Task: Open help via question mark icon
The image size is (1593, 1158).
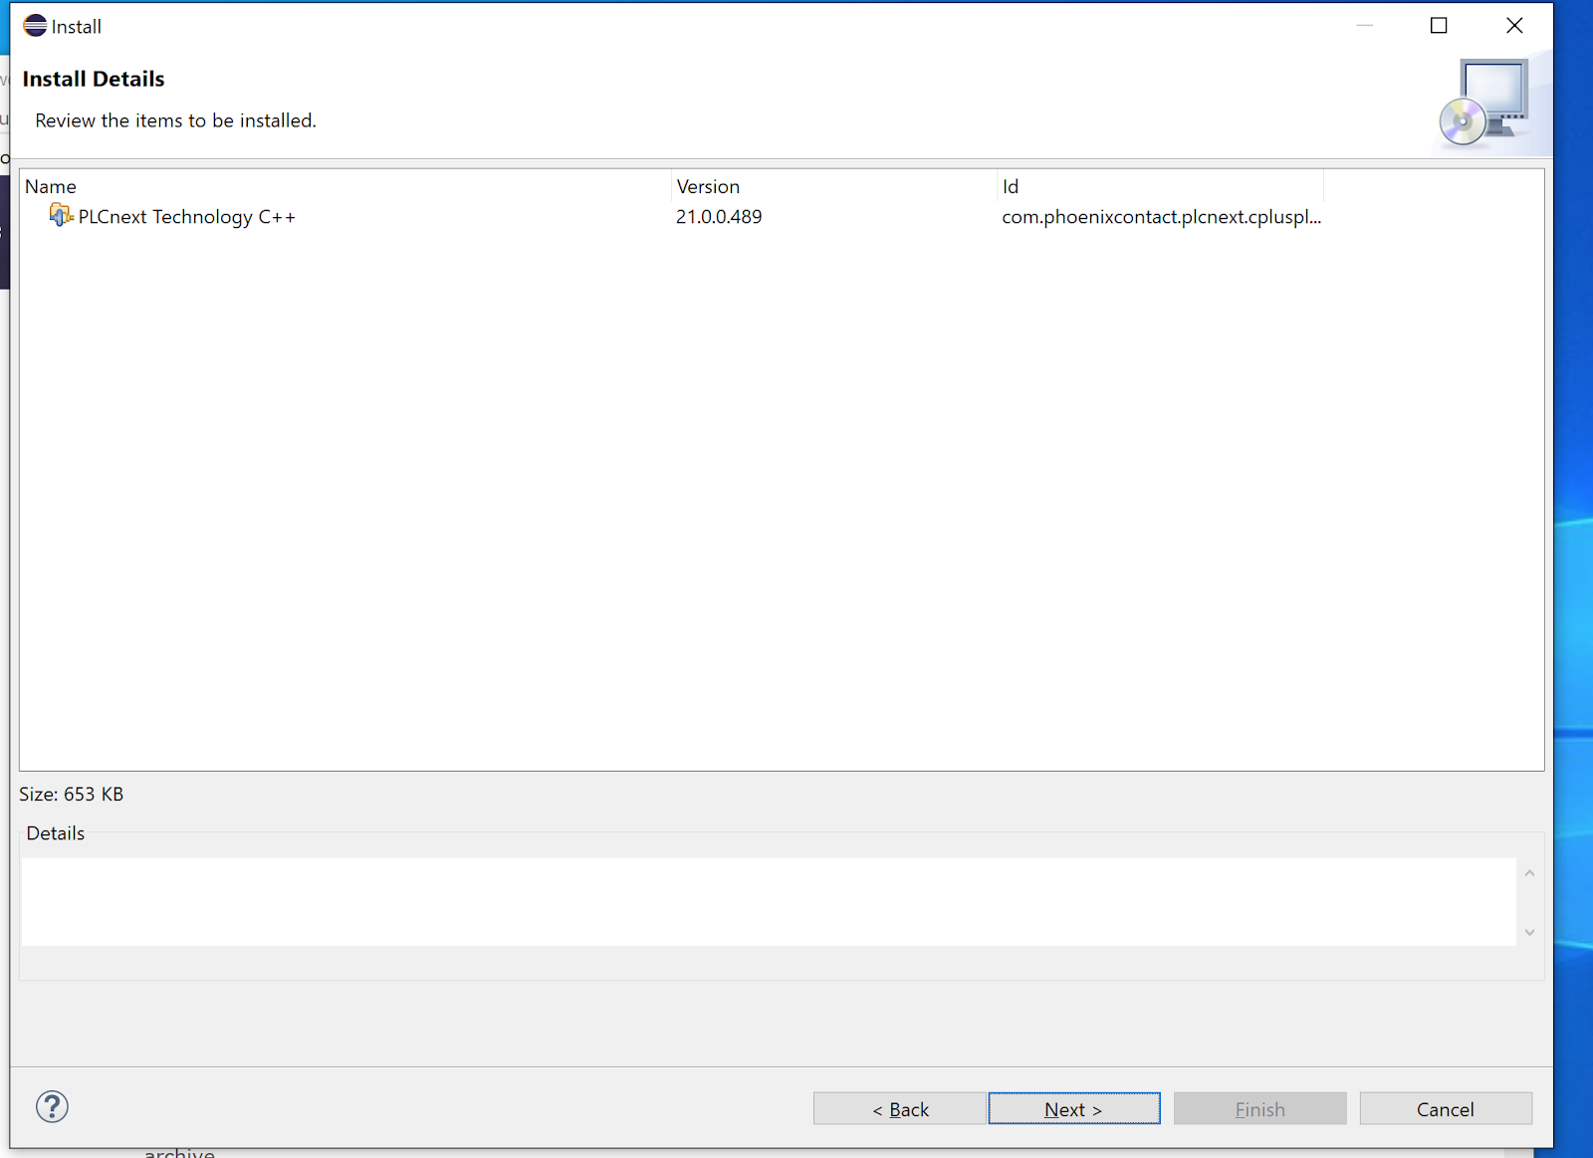Action: [x=52, y=1106]
